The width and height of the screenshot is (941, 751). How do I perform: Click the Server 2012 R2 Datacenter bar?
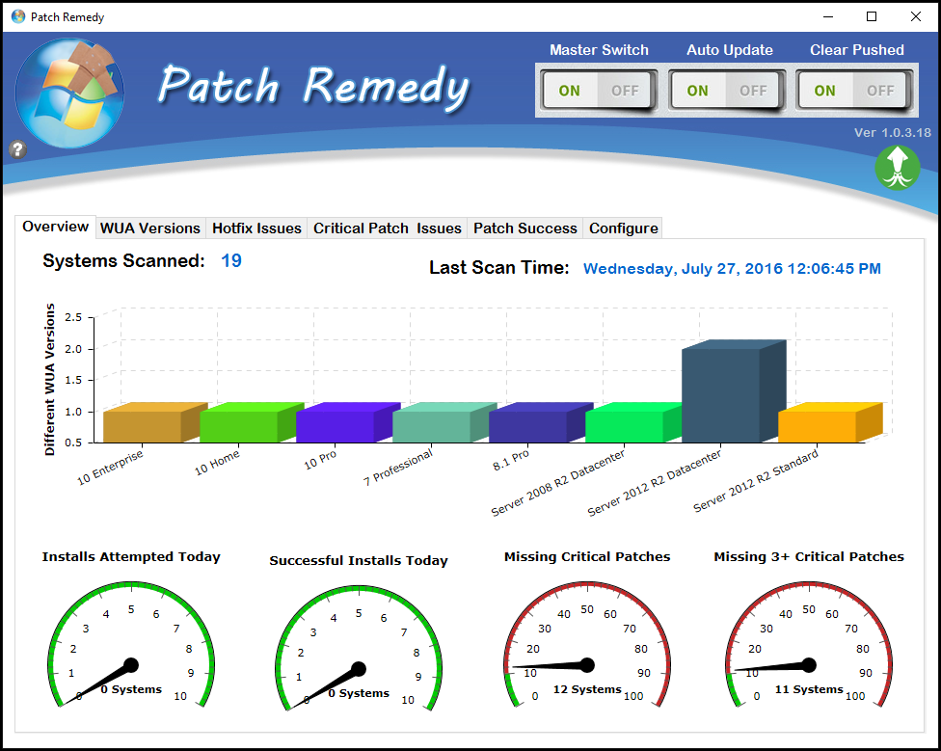point(721,393)
